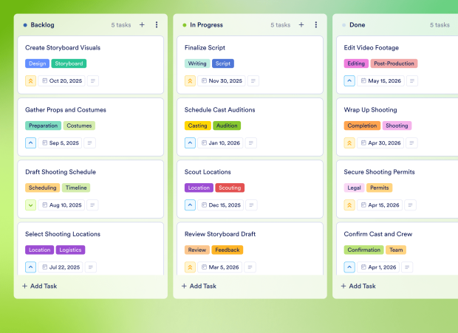Open the In Progress column three-dot menu
The height and width of the screenshot is (333, 458).
tap(315, 25)
